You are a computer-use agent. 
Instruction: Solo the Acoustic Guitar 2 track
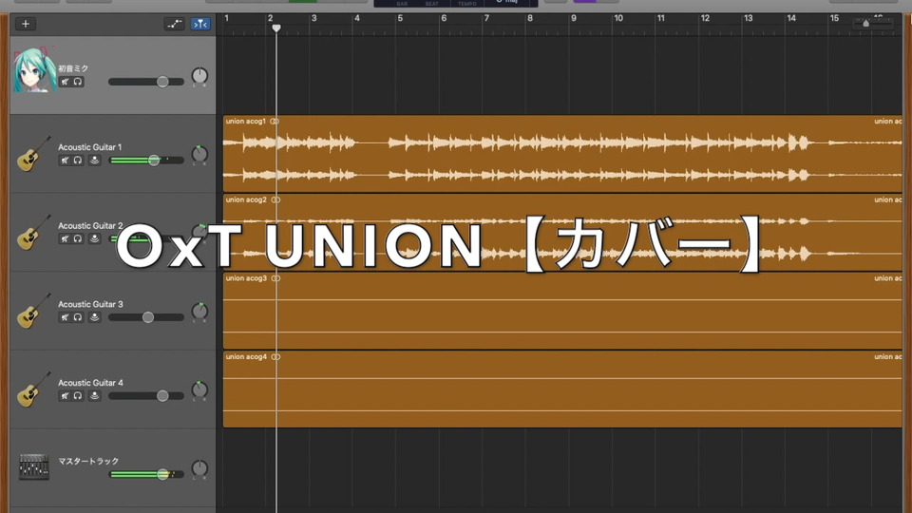click(x=78, y=239)
